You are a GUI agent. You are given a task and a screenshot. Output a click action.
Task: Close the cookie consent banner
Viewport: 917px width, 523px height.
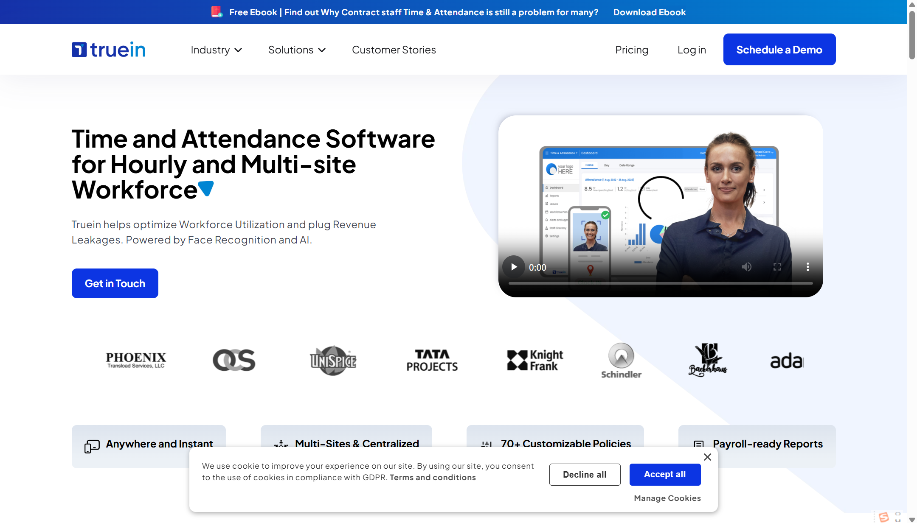[x=707, y=457]
